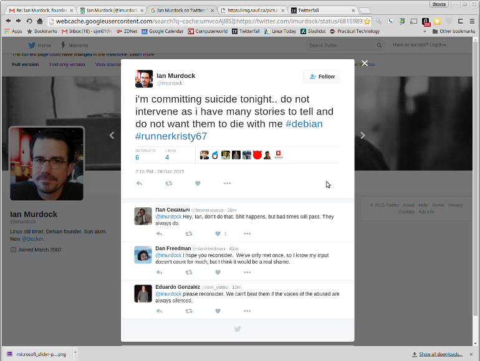Open more options on Пал Секамыч's reply
This screenshot has width=480, height=361.
click(x=247, y=234)
